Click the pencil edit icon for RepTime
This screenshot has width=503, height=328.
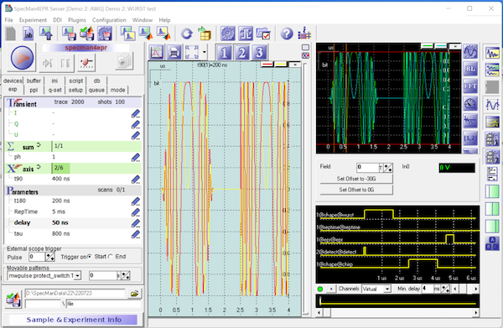[136, 212]
